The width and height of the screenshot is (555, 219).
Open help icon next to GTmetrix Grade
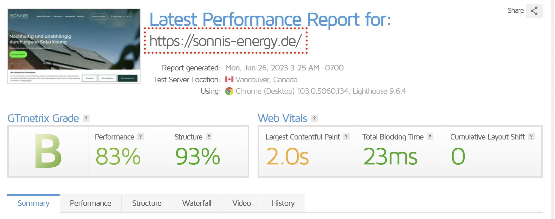86,118
